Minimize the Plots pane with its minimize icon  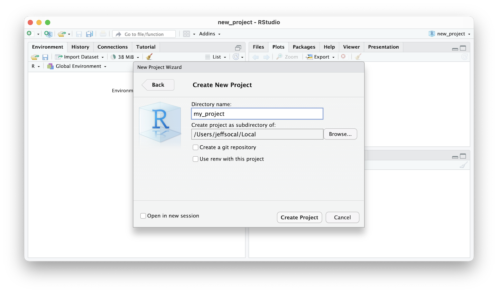tap(455, 49)
